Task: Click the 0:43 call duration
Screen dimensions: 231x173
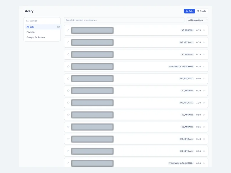Action: 198,139
